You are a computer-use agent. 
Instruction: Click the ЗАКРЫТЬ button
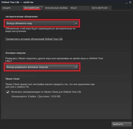[121, 124]
